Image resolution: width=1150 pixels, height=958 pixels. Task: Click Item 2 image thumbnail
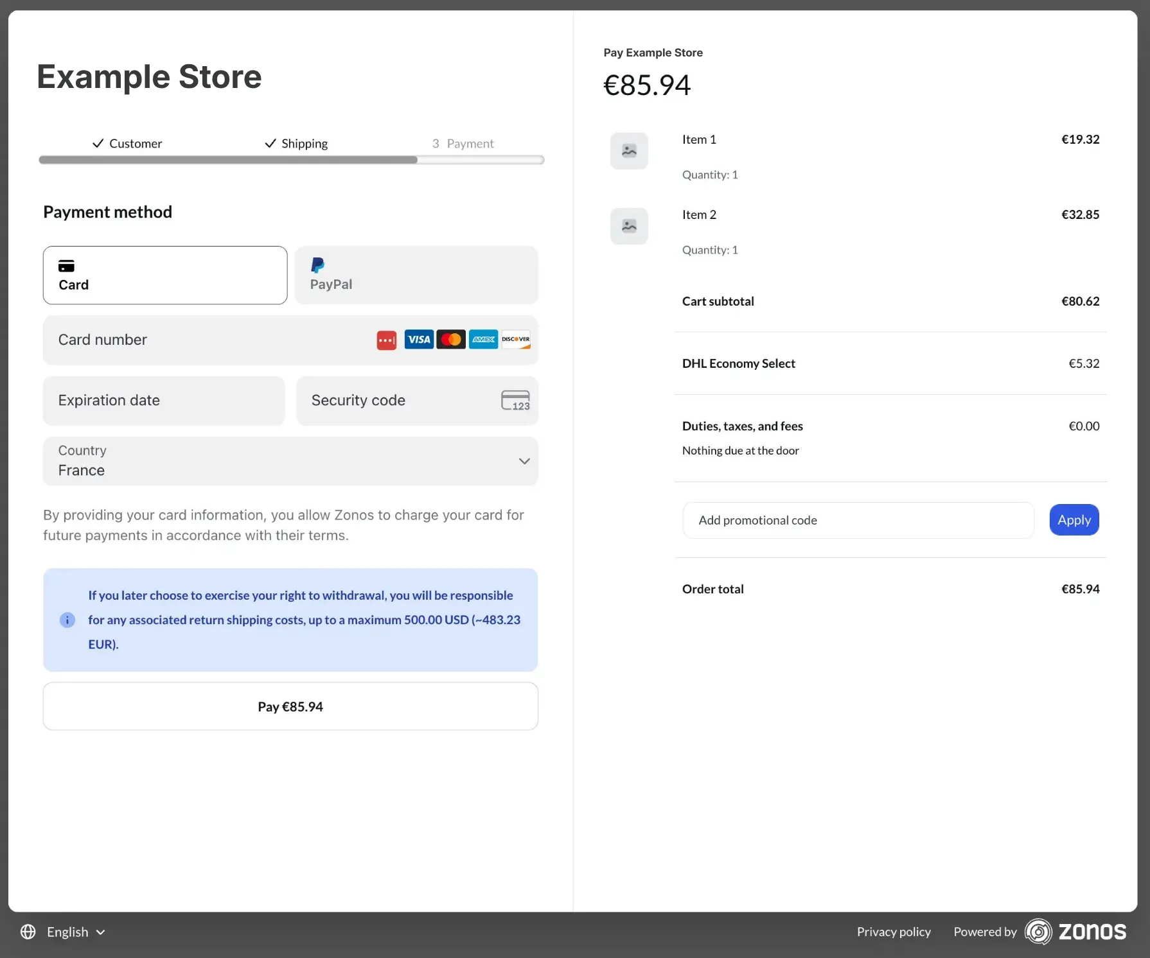coord(629,226)
